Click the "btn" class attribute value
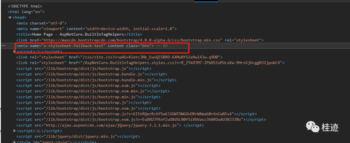 (146, 46)
